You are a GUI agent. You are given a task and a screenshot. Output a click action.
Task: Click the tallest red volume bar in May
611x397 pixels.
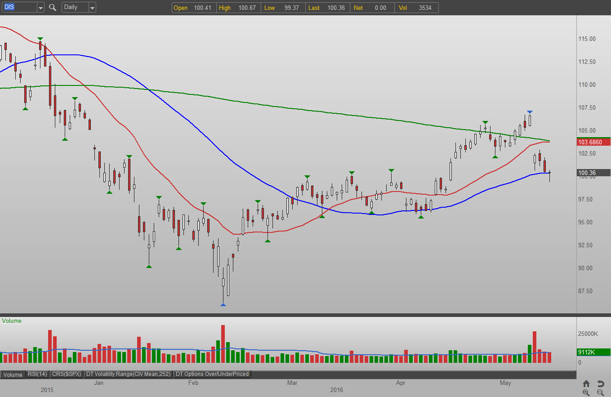tap(535, 347)
